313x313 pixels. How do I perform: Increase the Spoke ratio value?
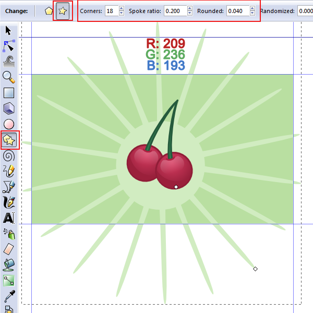point(190,8)
